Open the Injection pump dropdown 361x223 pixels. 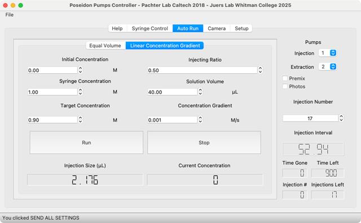pyautogui.click(x=327, y=53)
